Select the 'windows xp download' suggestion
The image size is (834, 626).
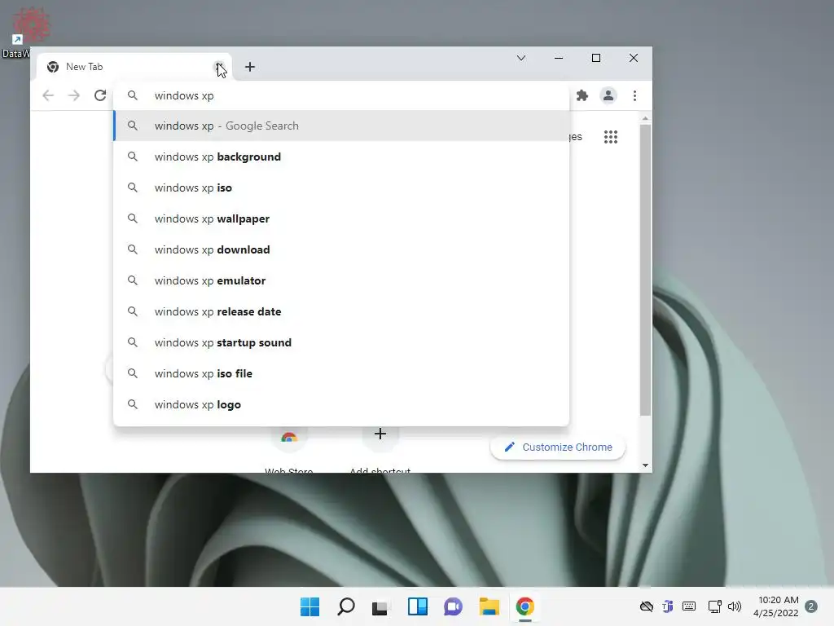(341, 249)
